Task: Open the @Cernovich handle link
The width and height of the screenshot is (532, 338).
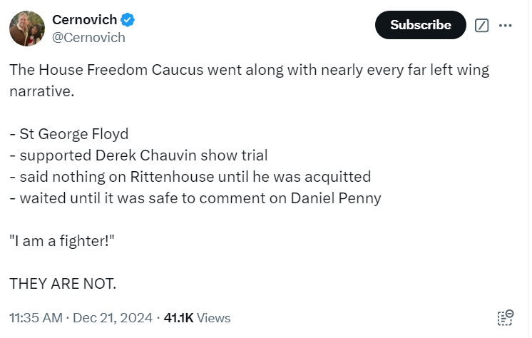Action: 89,38
